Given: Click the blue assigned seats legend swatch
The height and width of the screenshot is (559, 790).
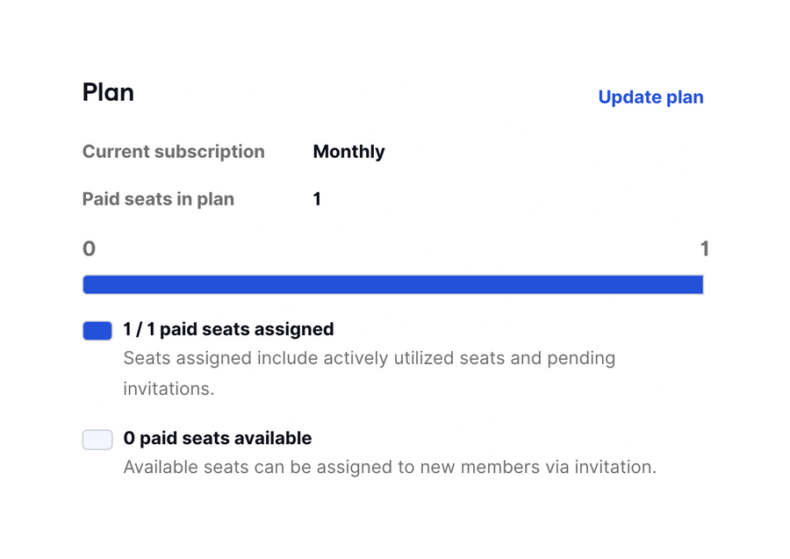Looking at the screenshot, I should [97, 330].
